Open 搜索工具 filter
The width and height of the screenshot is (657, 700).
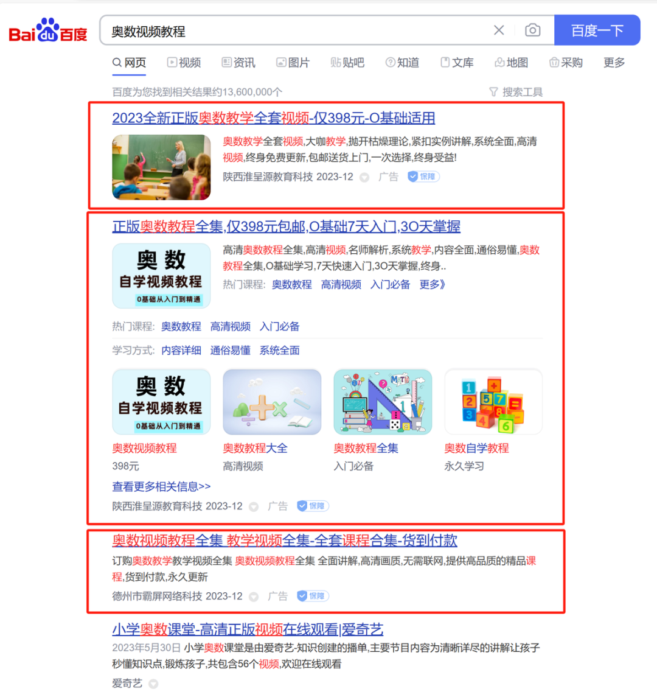(x=516, y=92)
